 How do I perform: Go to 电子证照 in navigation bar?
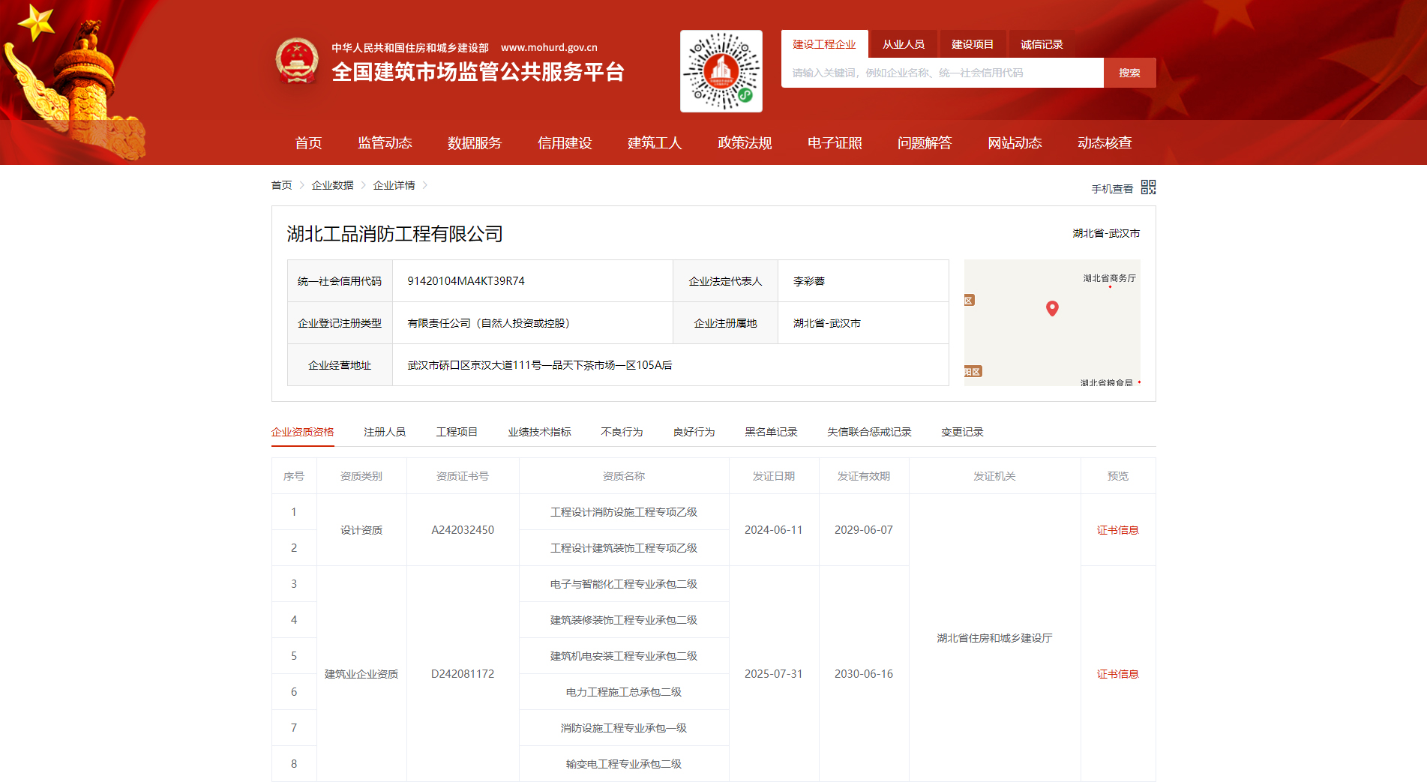(834, 142)
